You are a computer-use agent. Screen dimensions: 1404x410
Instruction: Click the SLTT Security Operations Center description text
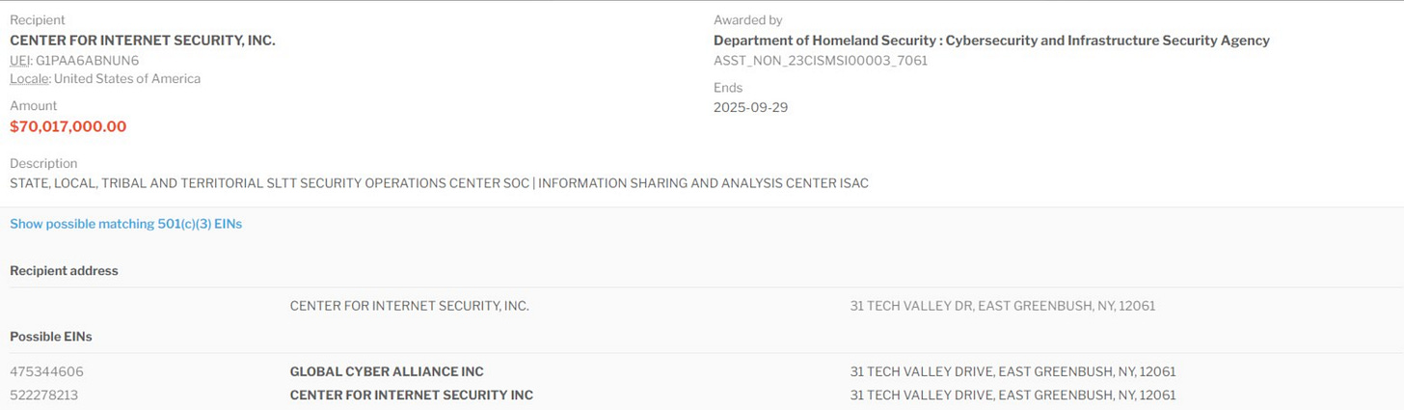[439, 183]
